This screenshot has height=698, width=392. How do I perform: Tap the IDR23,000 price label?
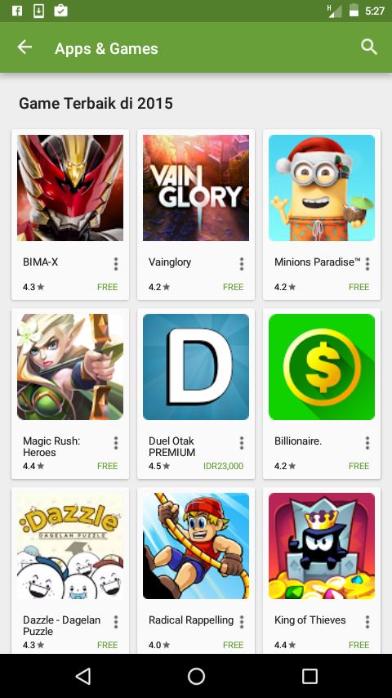224,466
